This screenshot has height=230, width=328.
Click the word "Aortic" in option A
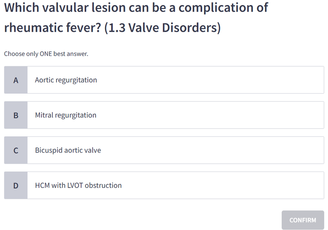tap(44, 80)
